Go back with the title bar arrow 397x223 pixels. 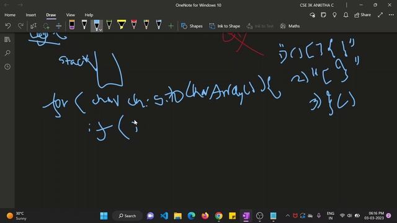click(x=7, y=5)
